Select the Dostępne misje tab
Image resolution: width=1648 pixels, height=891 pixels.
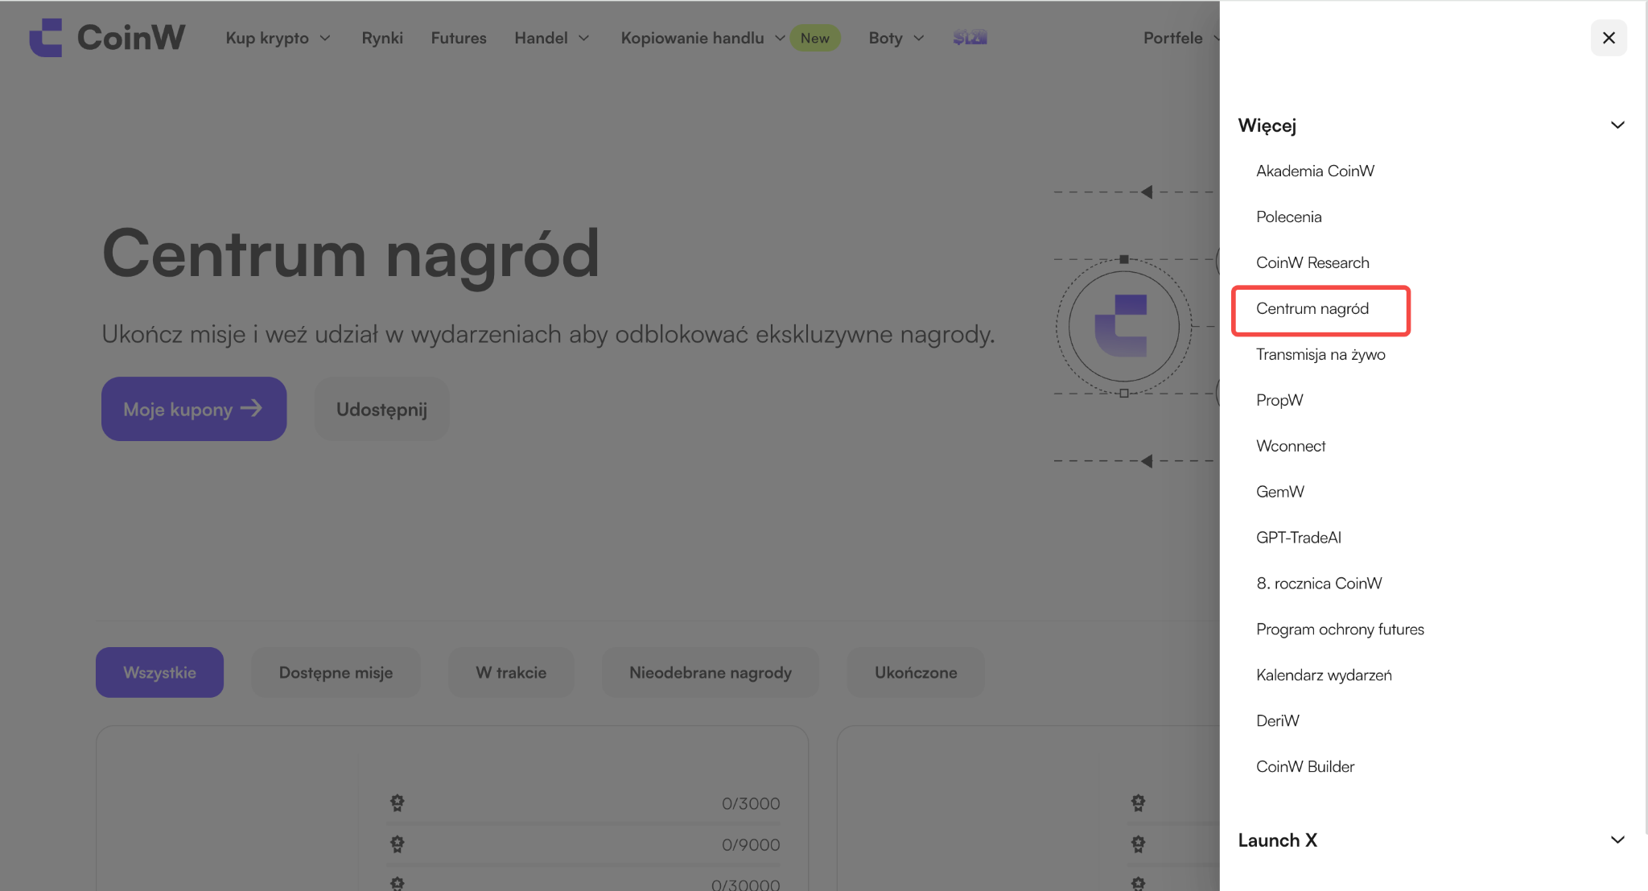[x=336, y=672]
